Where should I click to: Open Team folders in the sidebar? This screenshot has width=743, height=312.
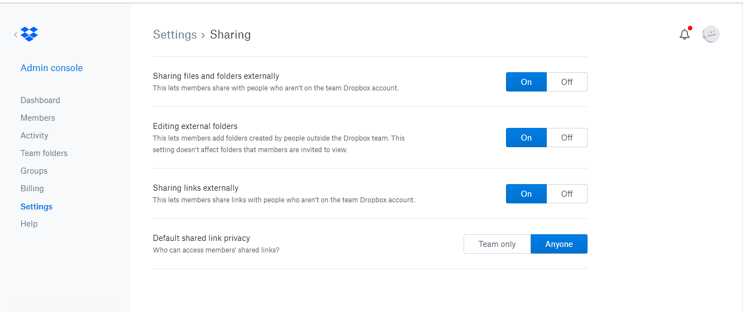click(x=44, y=153)
